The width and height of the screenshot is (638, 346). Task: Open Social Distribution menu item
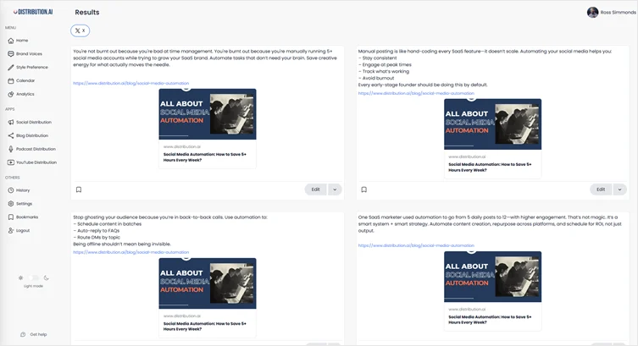point(33,122)
